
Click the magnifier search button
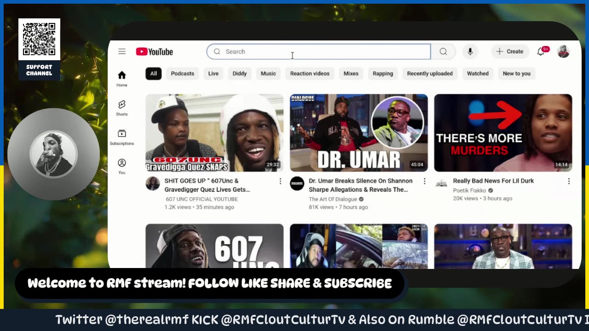[x=443, y=51]
